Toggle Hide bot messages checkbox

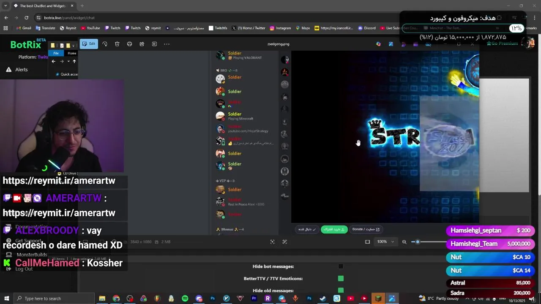point(341,266)
